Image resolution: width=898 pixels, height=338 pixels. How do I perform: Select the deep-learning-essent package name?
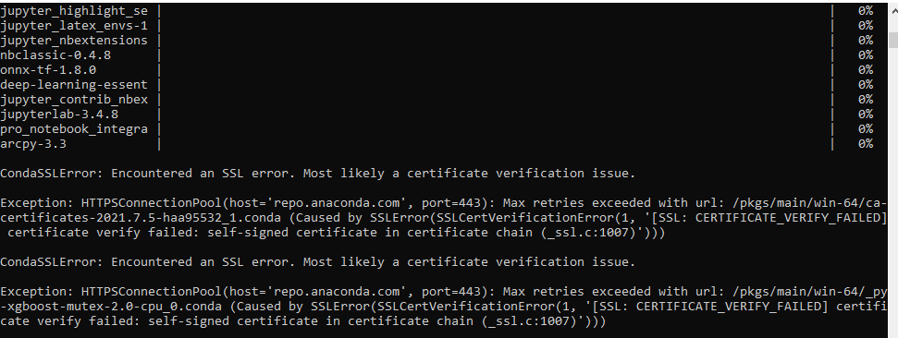(74, 85)
